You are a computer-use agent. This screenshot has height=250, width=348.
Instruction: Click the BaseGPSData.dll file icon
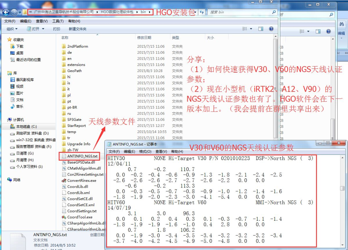click(64, 162)
